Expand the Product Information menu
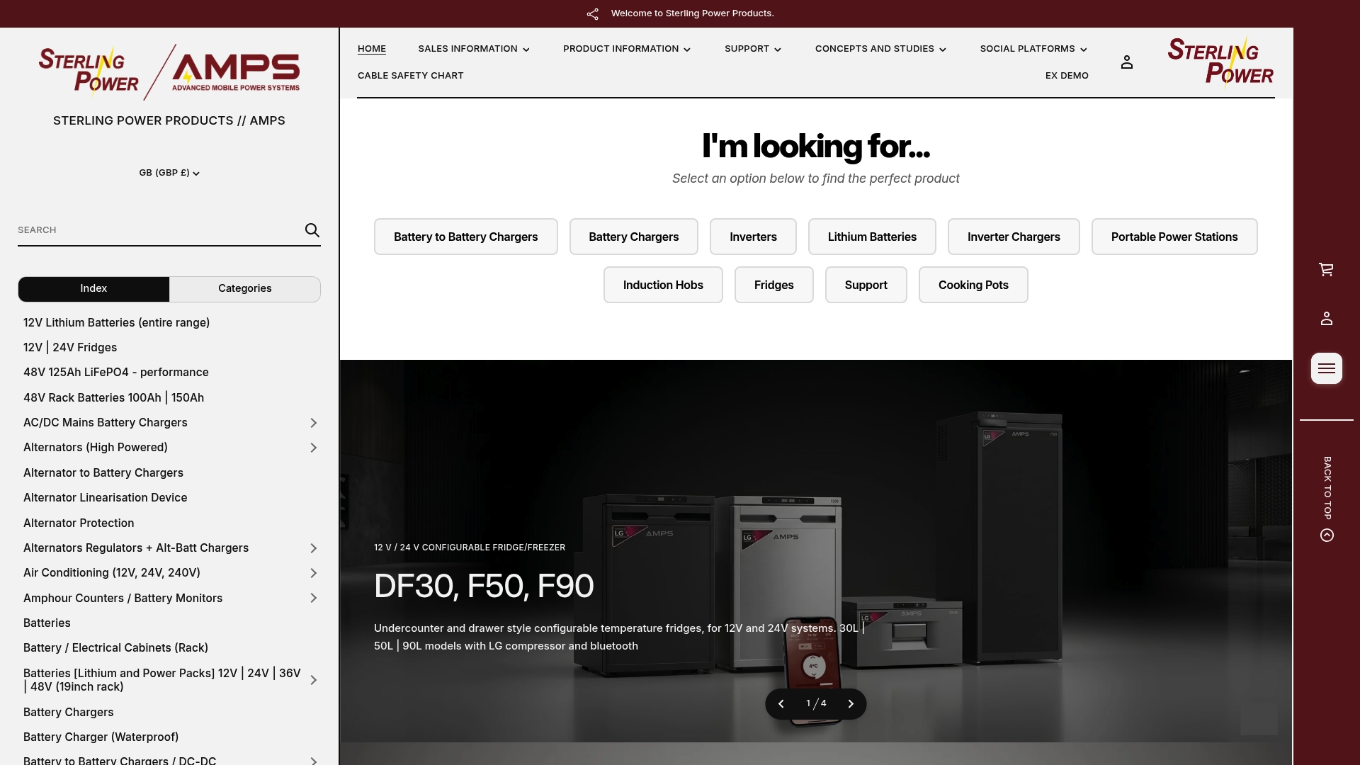Image resolution: width=1360 pixels, height=765 pixels. (x=627, y=49)
